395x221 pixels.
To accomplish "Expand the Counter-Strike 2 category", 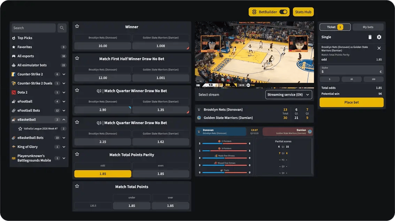I will click(x=64, y=74).
